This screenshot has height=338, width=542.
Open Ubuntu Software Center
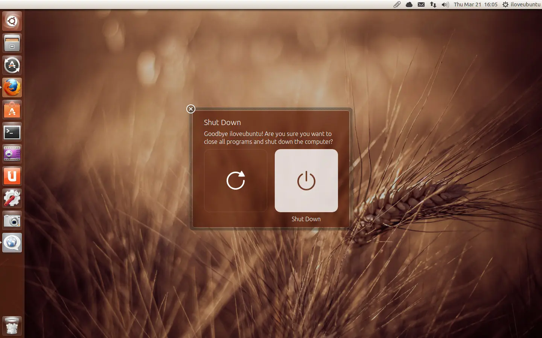(12, 110)
